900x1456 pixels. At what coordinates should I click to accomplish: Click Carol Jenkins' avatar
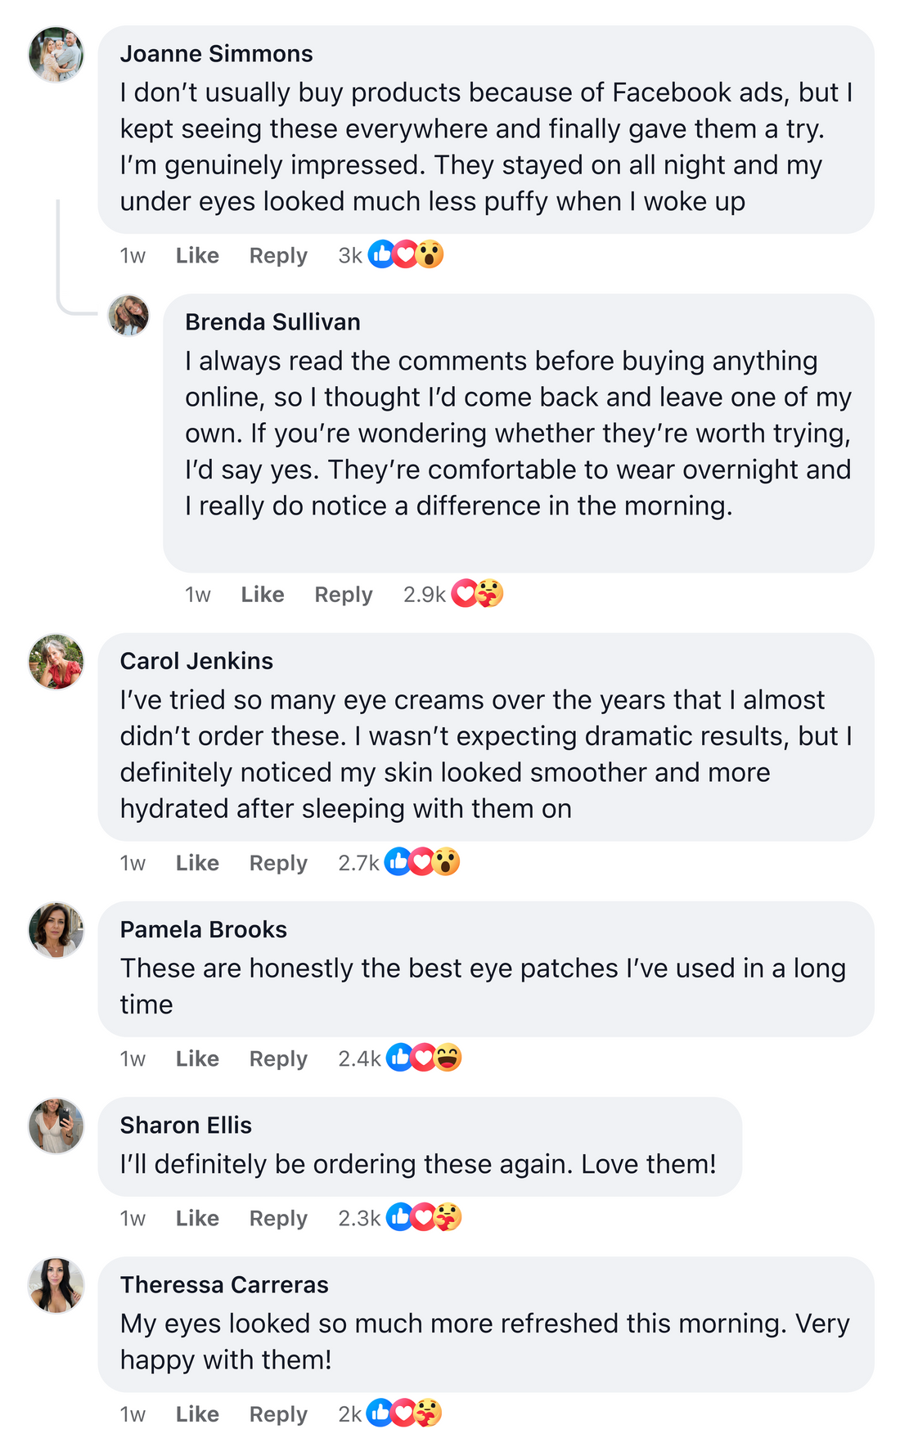click(56, 662)
